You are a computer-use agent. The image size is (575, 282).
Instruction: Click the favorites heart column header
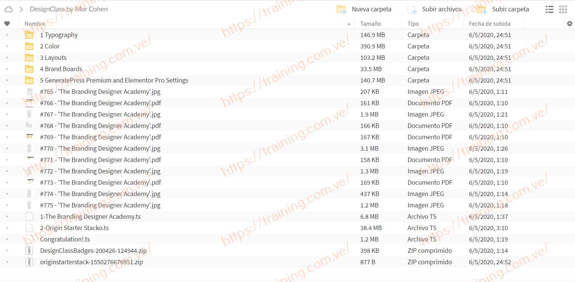tap(7, 24)
